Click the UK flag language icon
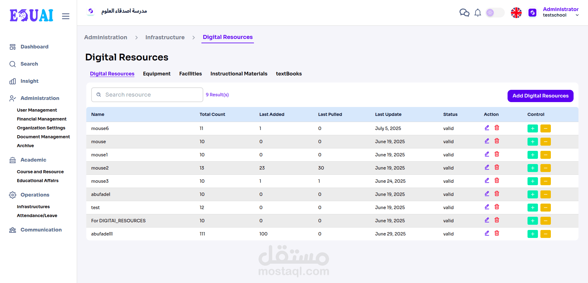588x283 pixels. click(x=516, y=13)
